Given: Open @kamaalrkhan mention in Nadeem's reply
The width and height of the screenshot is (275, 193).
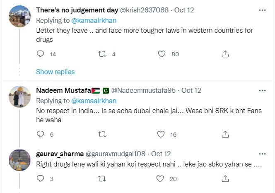Looking at the screenshot, I should point(94,101).
